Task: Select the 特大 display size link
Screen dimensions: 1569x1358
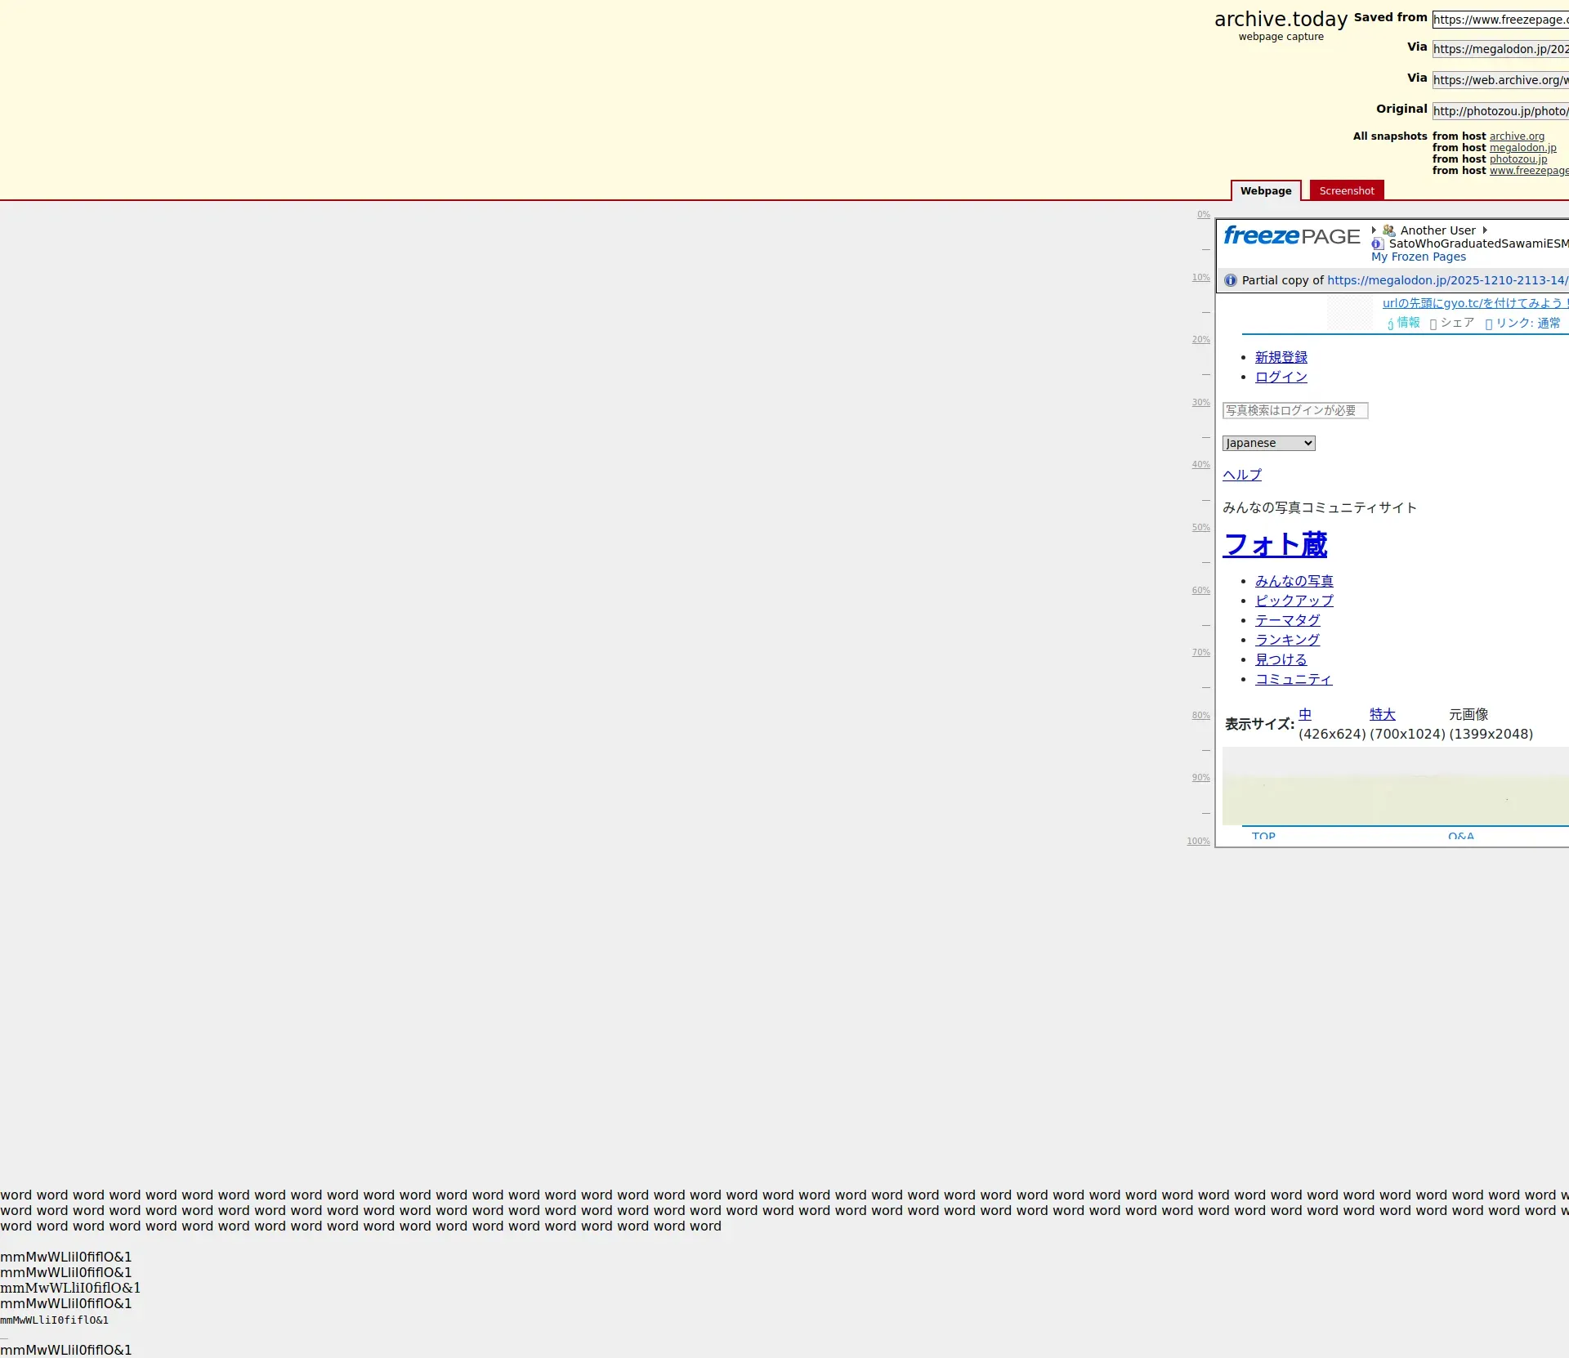Action: [1382, 714]
